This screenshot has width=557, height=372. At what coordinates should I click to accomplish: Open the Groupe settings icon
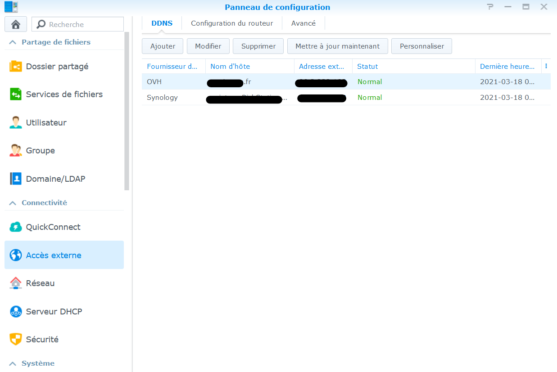(x=16, y=151)
